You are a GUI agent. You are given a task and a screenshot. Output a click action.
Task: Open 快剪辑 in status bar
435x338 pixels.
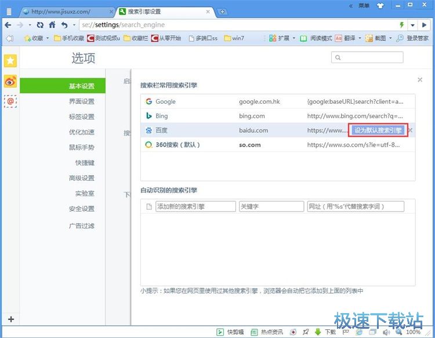(230, 332)
